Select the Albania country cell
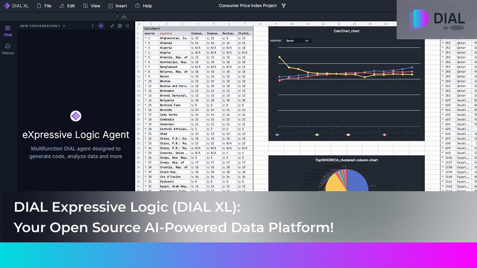Screen dimensions: 477x268 (x=174, y=43)
